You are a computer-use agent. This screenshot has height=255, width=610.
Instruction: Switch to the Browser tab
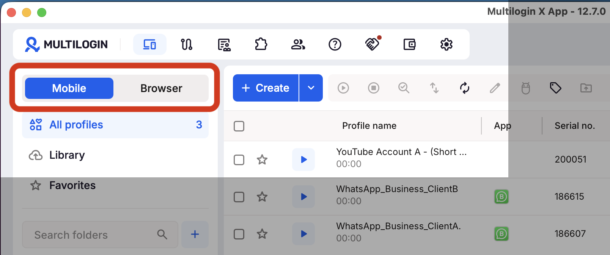click(x=161, y=88)
